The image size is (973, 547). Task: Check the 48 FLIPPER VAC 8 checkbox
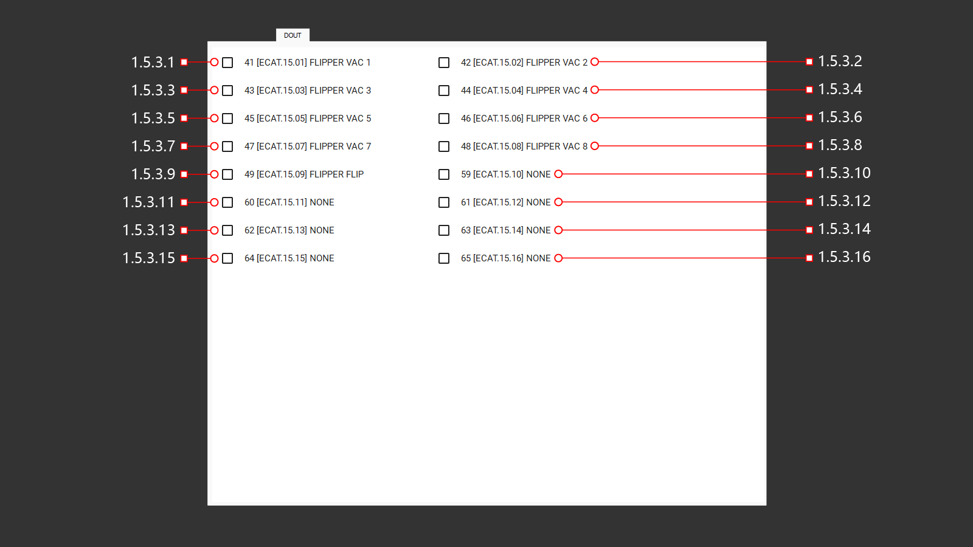tap(444, 146)
